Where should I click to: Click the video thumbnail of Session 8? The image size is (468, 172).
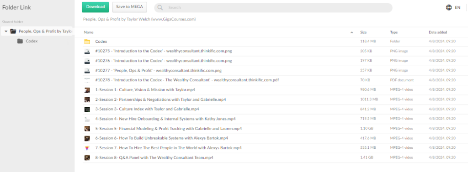pyautogui.click(x=87, y=158)
